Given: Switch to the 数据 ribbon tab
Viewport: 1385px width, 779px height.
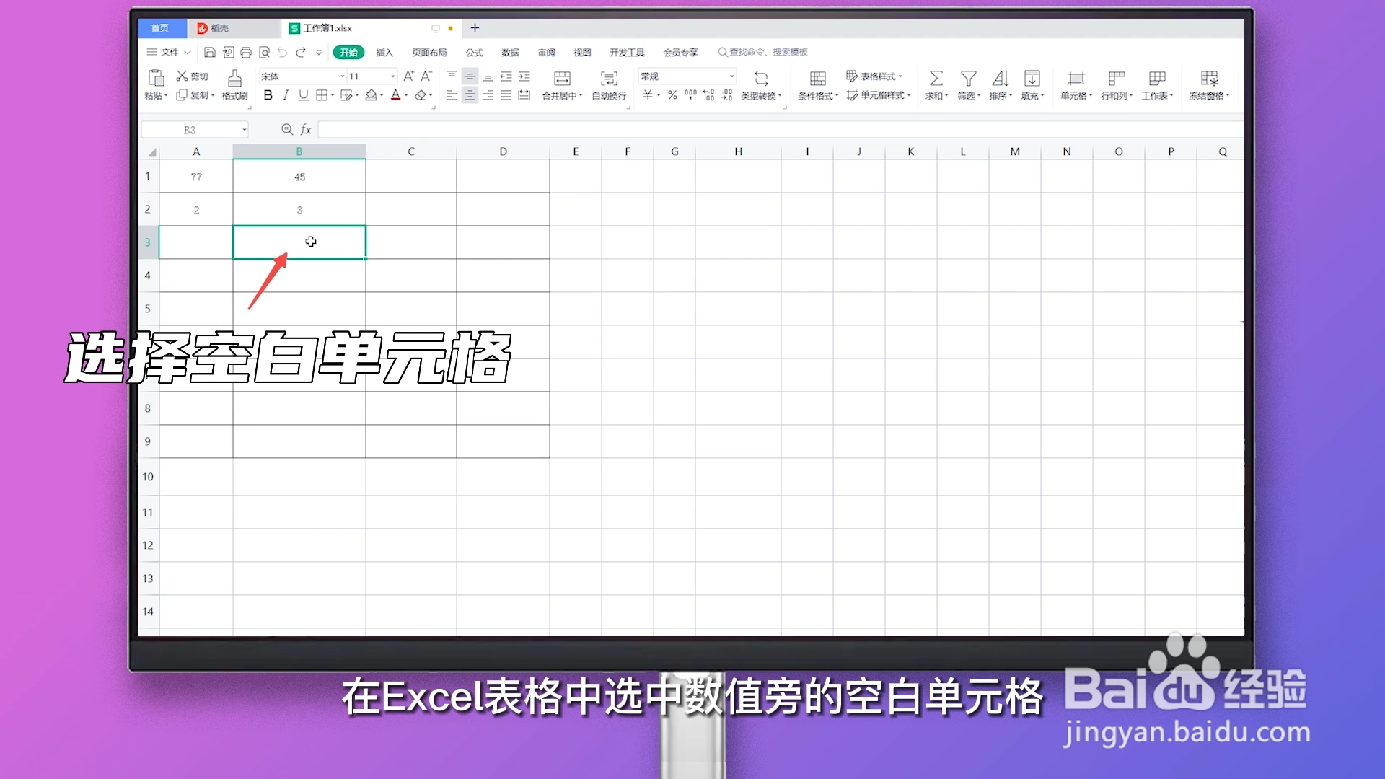Looking at the screenshot, I should point(510,52).
